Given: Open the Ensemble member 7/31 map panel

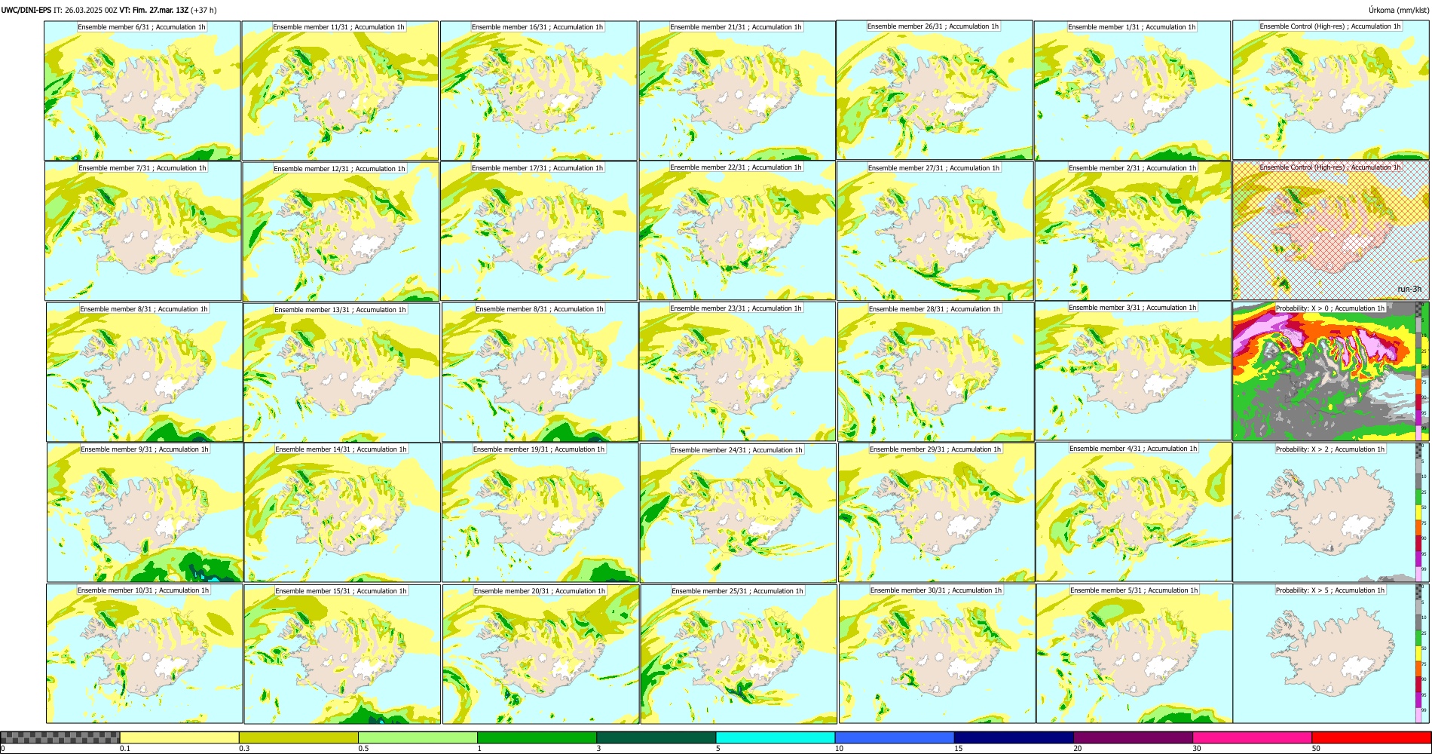Looking at the screenshot, I should [143, 231].
